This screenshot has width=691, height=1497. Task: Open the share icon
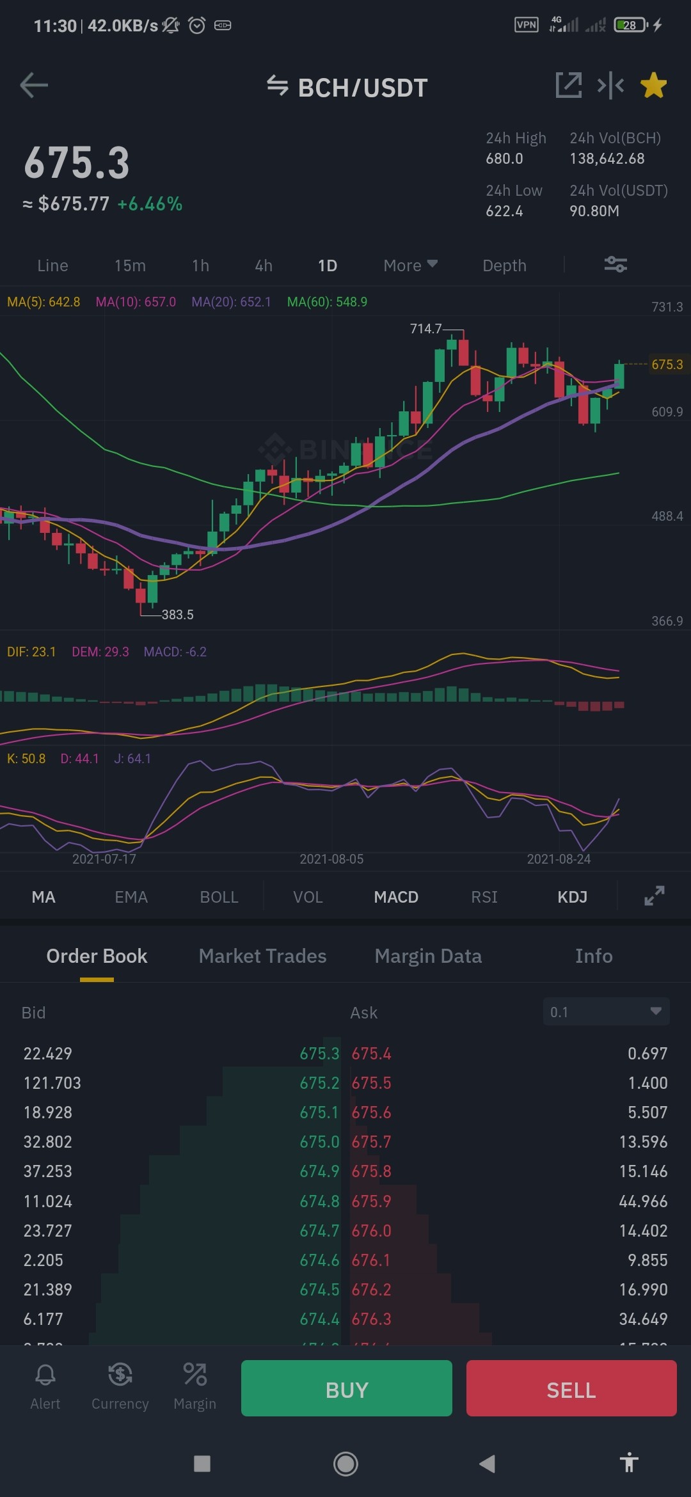pos(569,85)
